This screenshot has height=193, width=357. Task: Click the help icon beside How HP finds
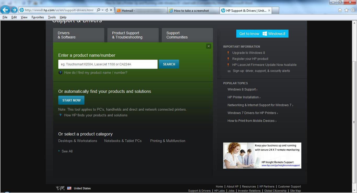coord(60,115)
